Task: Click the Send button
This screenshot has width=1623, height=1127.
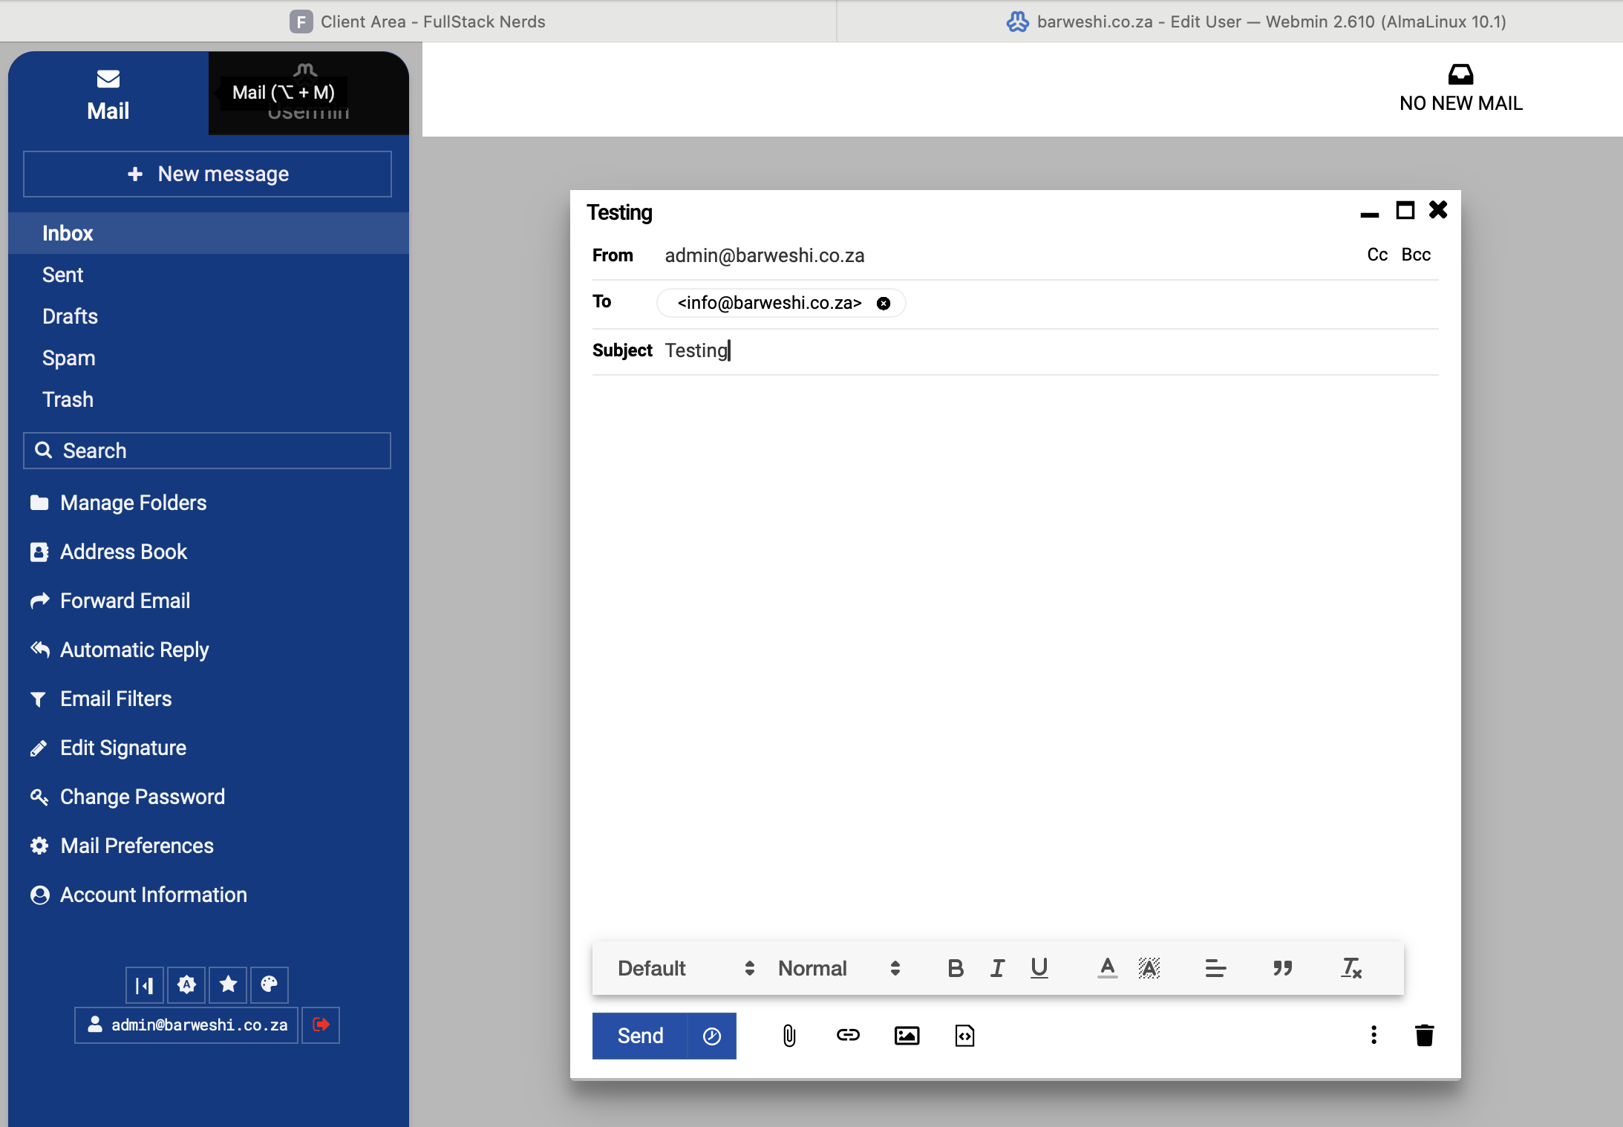Action: 640,1036
